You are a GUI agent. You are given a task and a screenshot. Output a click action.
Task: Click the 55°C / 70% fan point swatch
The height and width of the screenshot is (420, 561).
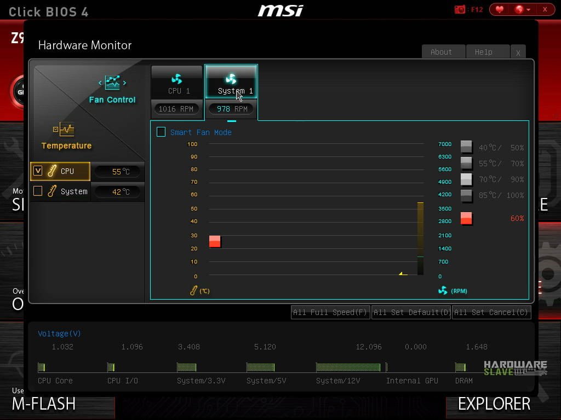coord(466,163)
